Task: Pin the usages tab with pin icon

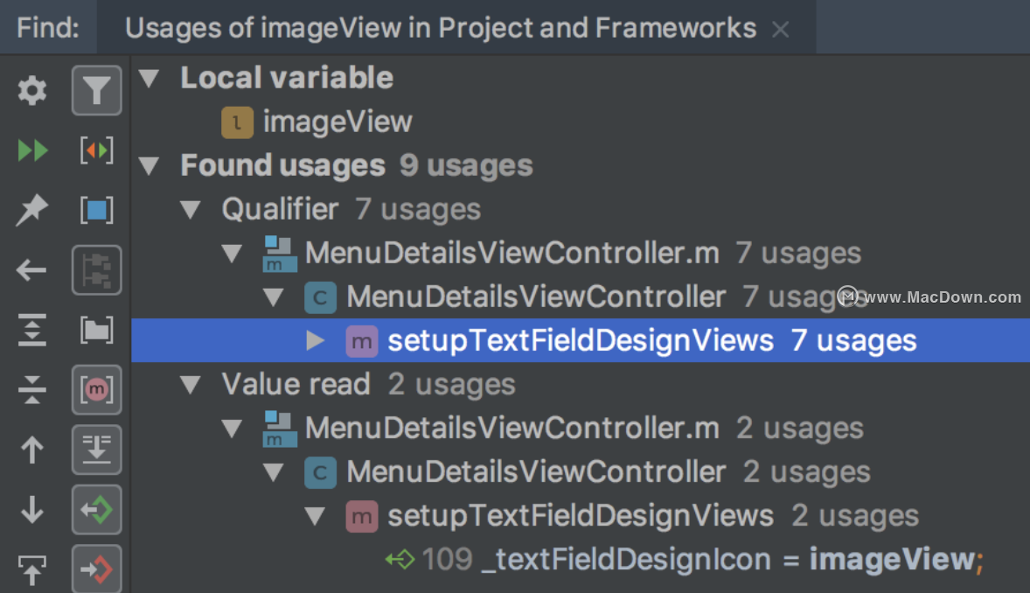Action: 32,211
